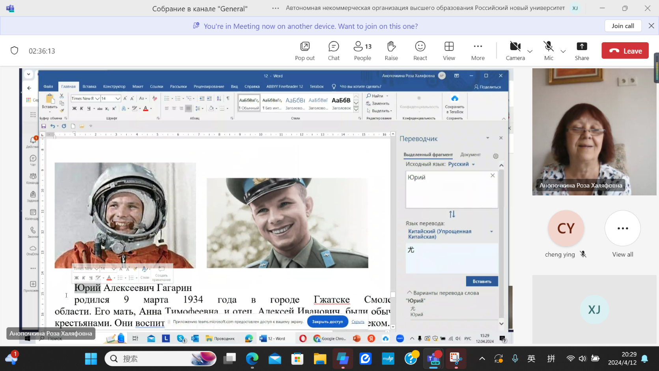Screen dimensions: 659x371
Task: Unmute the Mic
Action: click(x=548, y=51)
